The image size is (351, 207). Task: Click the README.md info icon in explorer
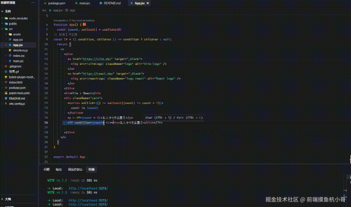coord(6,98)
